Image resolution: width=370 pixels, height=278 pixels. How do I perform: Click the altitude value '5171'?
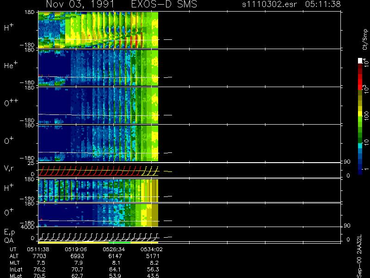tap(153, 256)
